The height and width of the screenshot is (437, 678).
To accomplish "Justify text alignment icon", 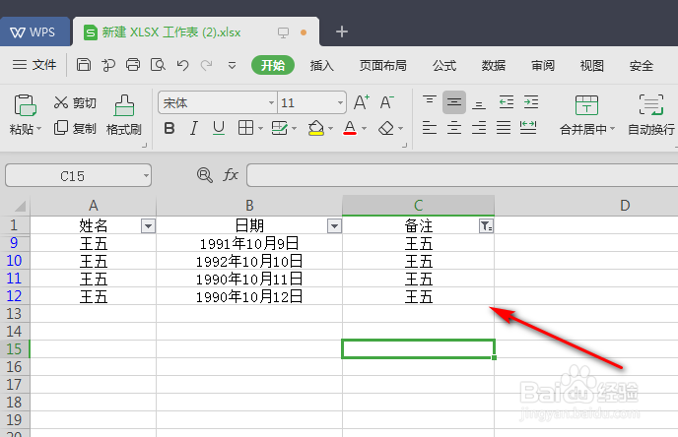I will click(x=504, y=128).
